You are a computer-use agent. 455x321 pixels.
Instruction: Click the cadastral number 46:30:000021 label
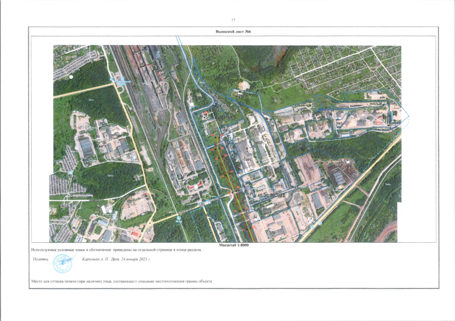(271, 194)
